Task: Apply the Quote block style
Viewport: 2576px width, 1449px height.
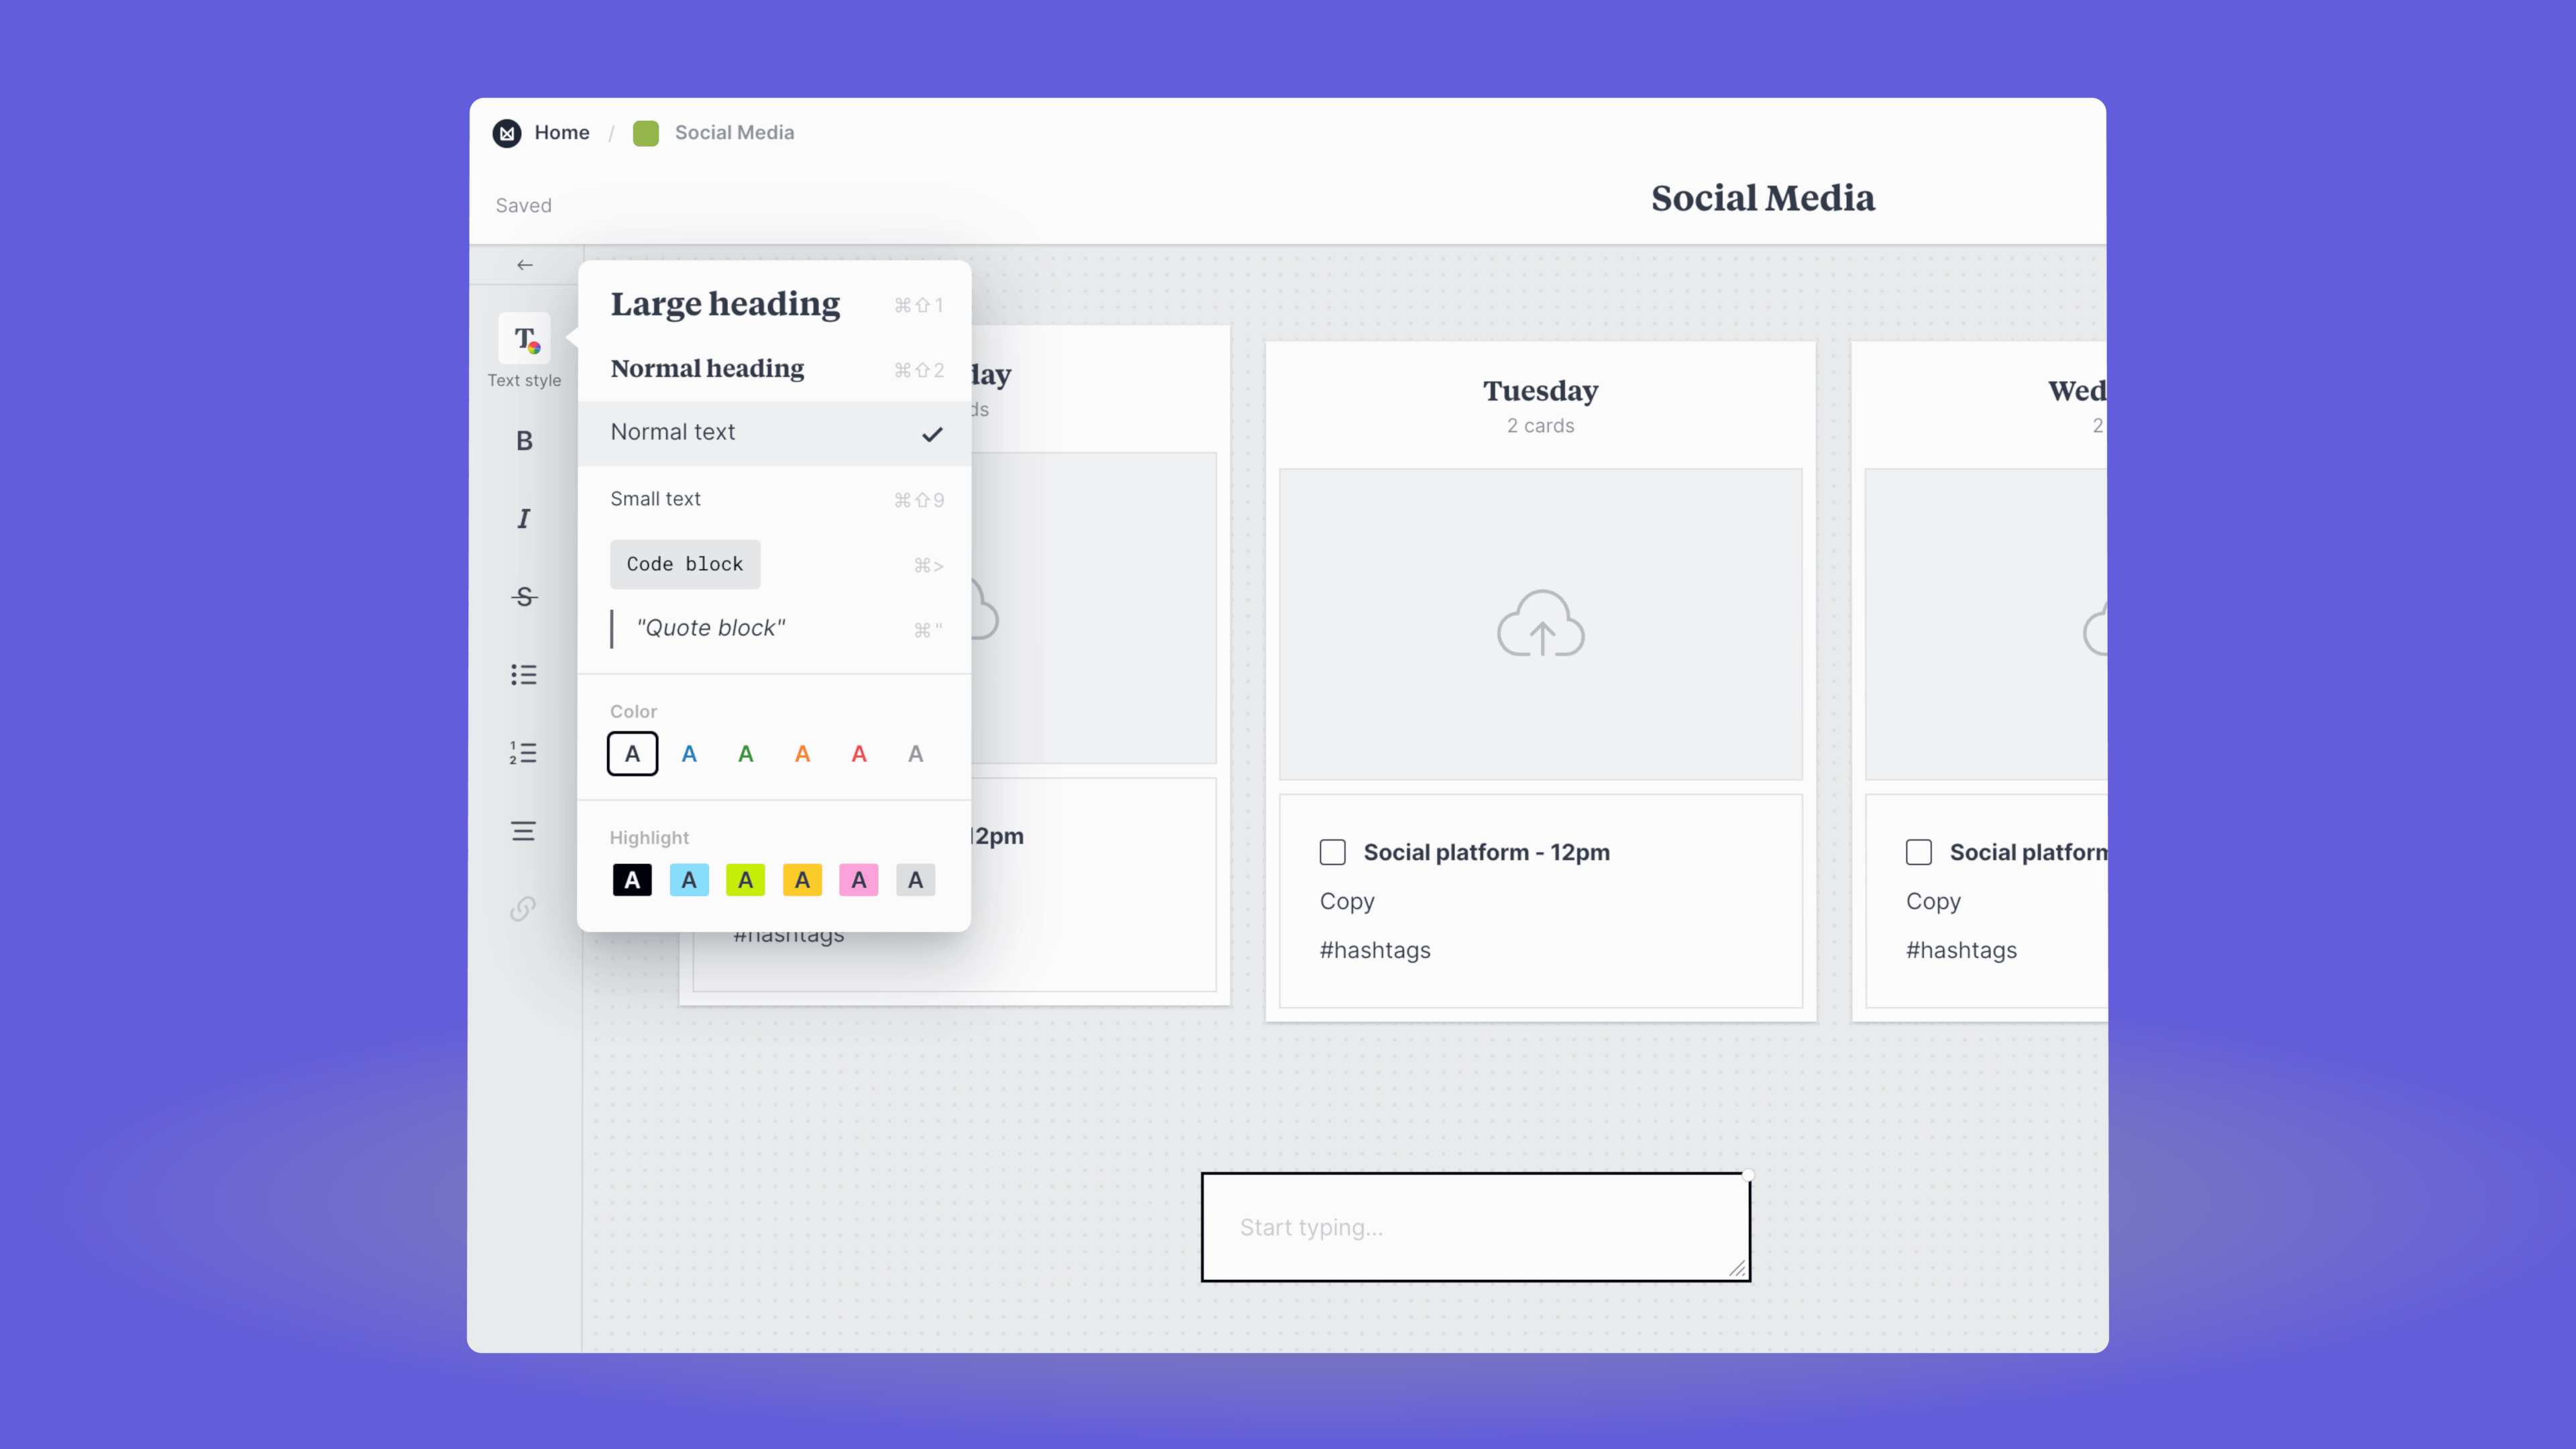Action: [x=710, y=628]
